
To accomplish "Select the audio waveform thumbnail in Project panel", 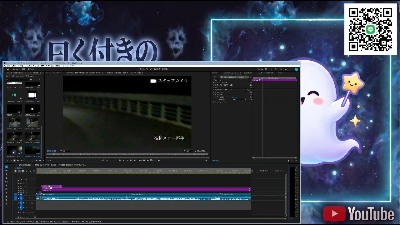I will coord(15,95).
